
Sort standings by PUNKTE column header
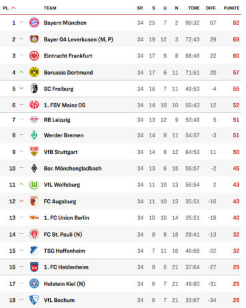pos(231,8)
